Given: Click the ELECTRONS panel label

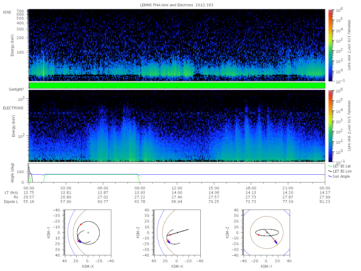Looking at the screenshot, I should pyautogui.click(x=13, y=108).
